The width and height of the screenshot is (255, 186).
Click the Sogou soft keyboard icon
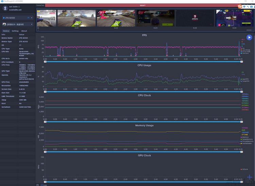[251, 7]
